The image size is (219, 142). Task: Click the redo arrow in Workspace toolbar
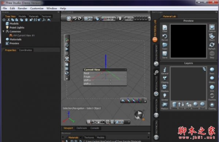80,19
